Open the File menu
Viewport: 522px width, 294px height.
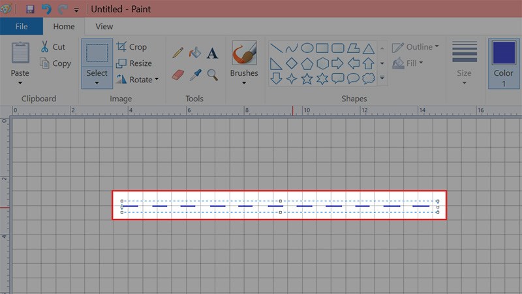click(x=22, y=27)
